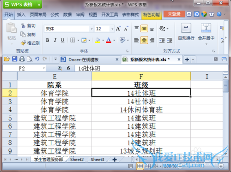The width and height of the screenshot is (231, 172).
Task: Open the 审阅 (Review) tab
Action: point(80,15)
